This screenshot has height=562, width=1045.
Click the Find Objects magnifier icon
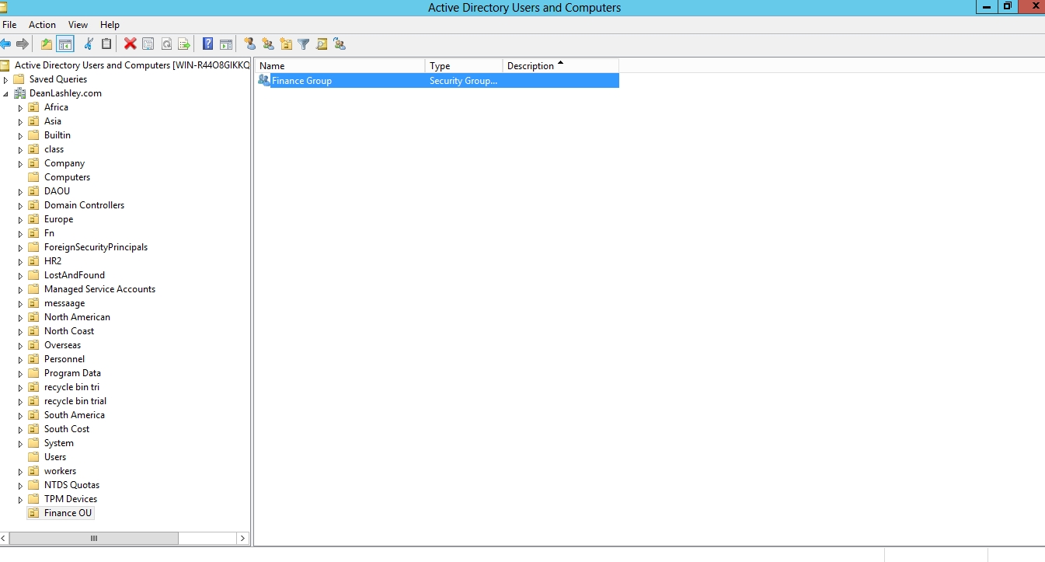pyautogui.click(x=322, y=44)
